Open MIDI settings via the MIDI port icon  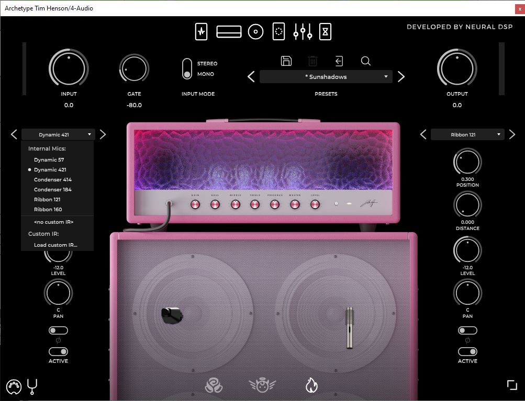(14, 387)
